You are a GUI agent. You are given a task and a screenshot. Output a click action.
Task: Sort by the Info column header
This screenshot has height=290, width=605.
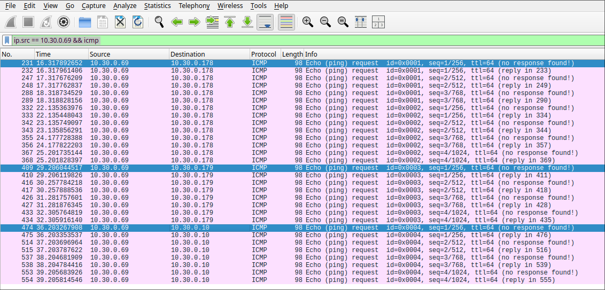(x=454, y=54)
